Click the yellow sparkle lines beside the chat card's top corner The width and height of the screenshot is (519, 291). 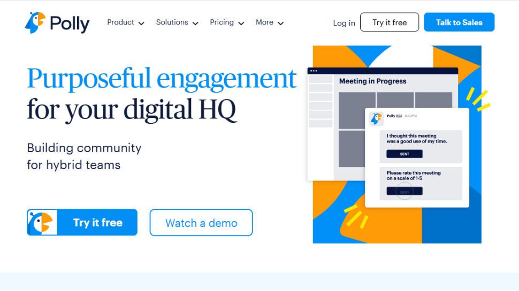click(x=477, y=100)
